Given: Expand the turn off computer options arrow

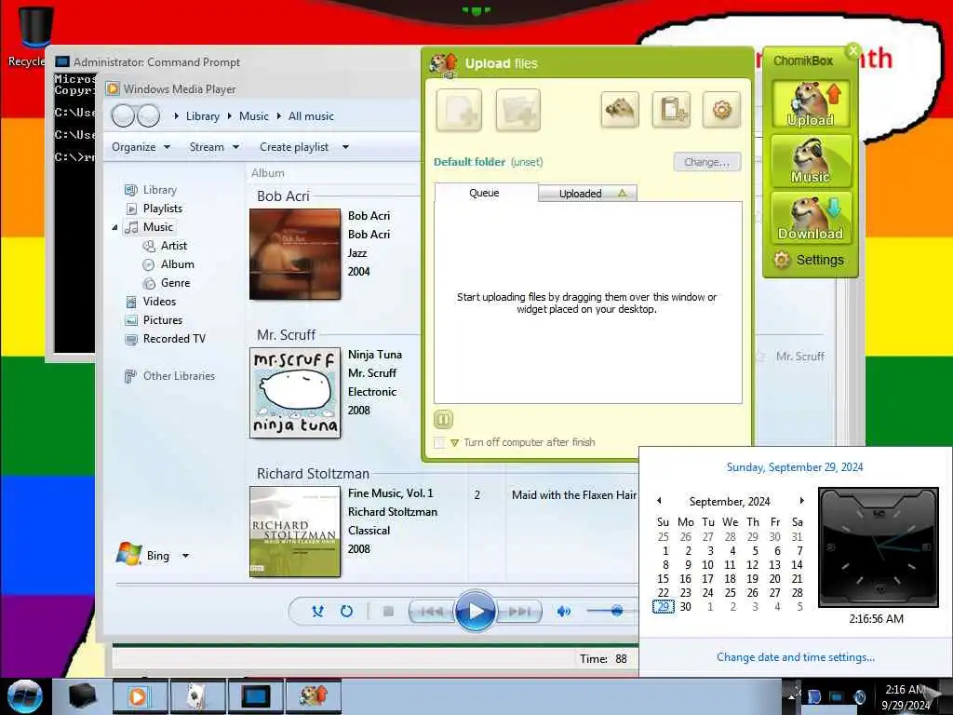Looking at the screenshot, I should [x=454, y=442].
